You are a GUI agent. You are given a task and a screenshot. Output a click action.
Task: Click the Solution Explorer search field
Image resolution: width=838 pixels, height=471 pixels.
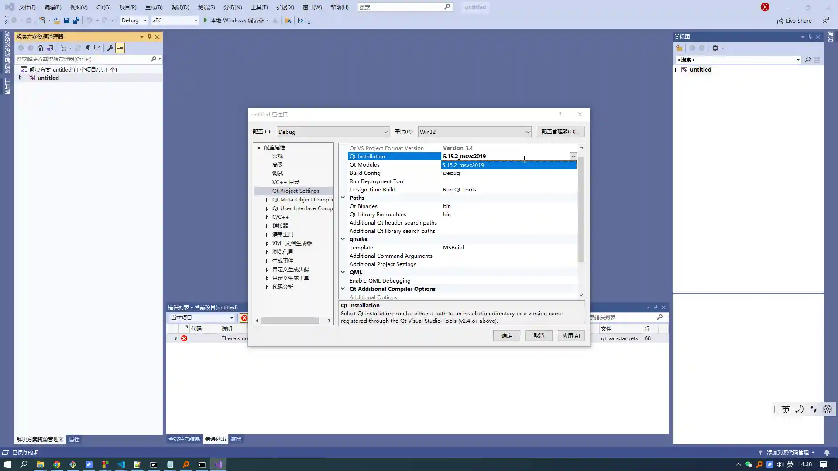[83, 59]
